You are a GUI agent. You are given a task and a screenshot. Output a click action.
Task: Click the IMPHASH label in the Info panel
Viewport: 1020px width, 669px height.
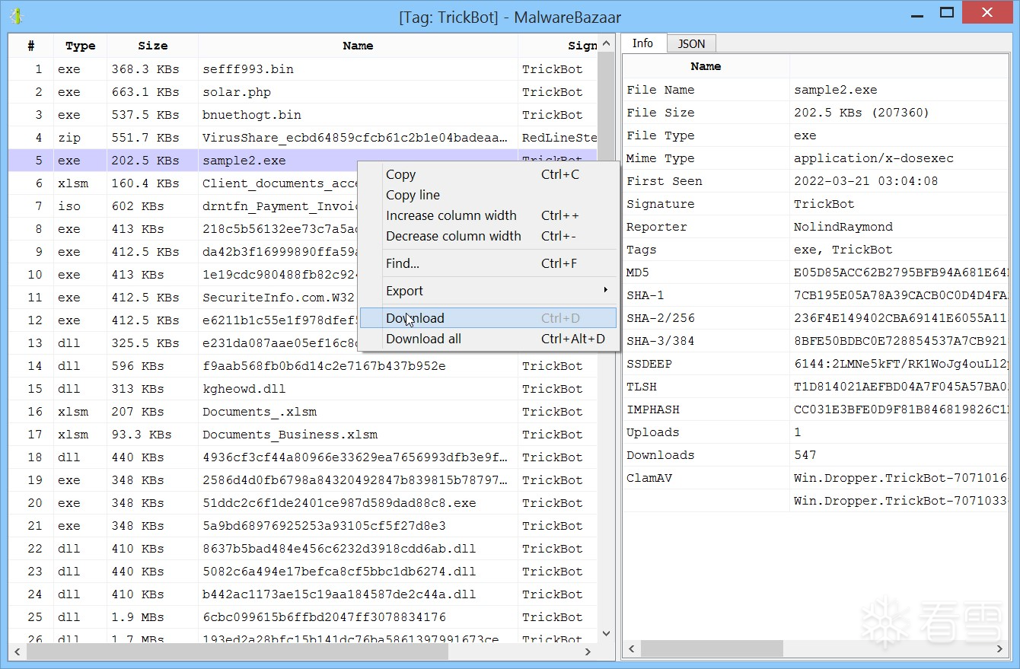tap(653, 409)
